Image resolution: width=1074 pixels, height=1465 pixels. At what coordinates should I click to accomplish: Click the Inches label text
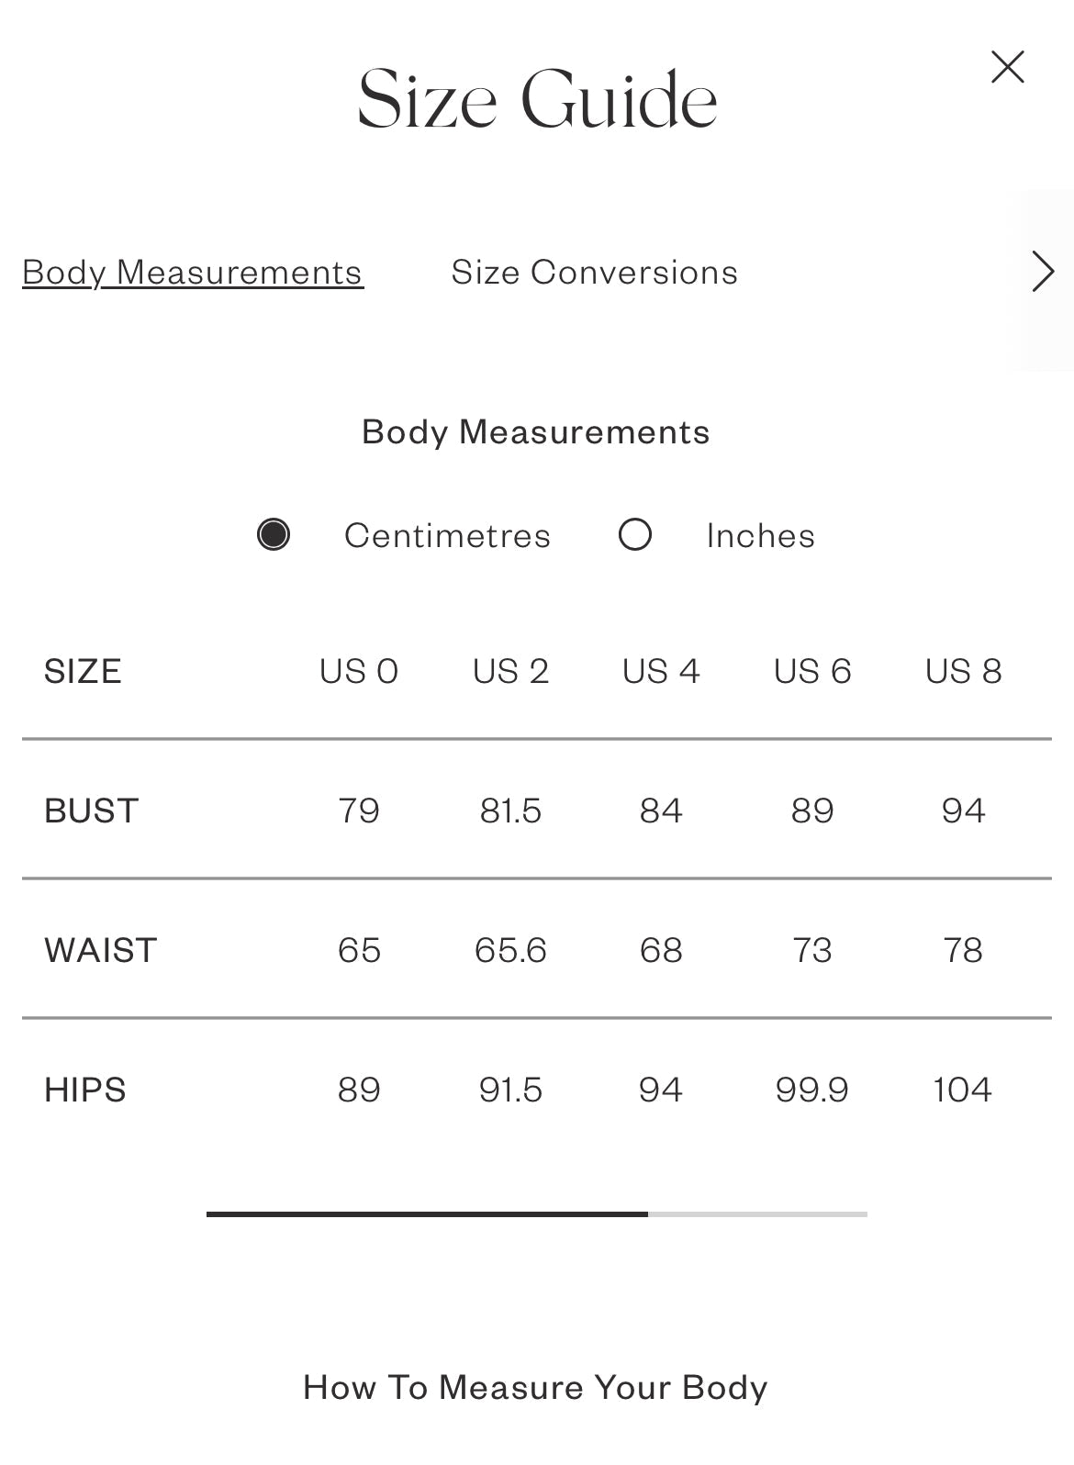click(x=760, y=535)
